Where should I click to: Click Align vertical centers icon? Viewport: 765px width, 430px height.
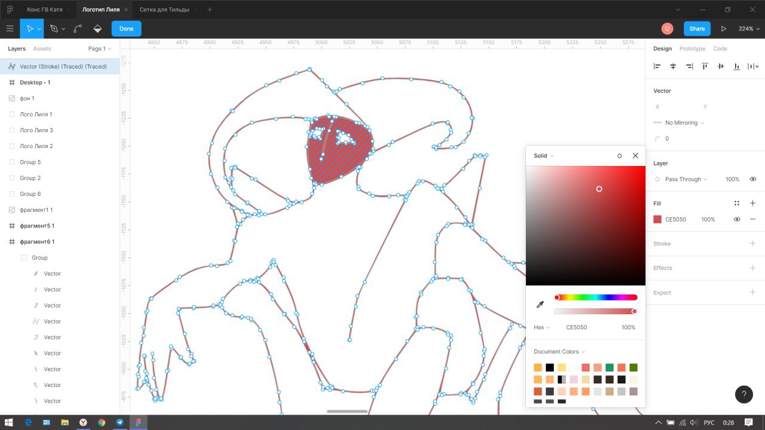pyautogui.click(x=721, y=66)
